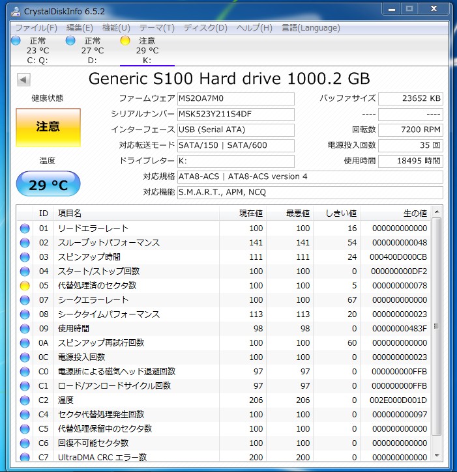Screen dimensions: 457x472
Task: Click status icon of C2 温度 row
Action: (25, 400)
